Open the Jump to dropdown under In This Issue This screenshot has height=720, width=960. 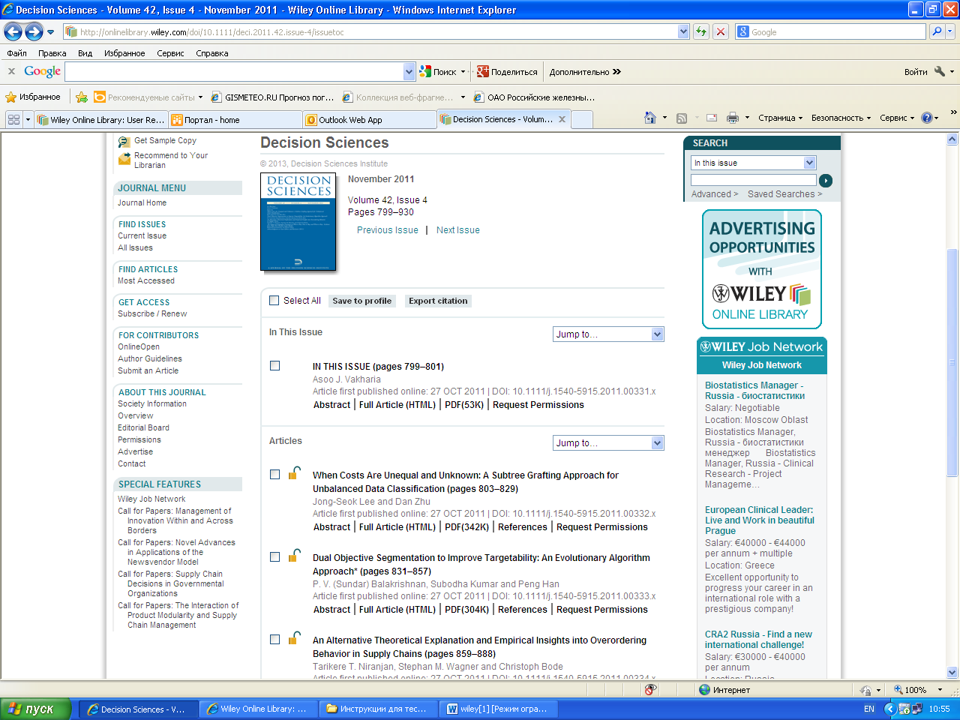click(609, 334)
